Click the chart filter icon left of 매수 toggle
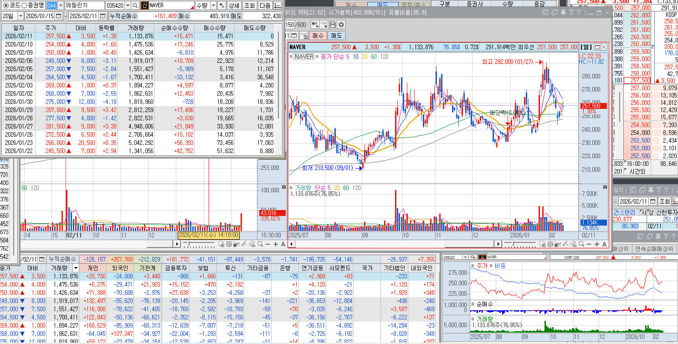This screenshot has width=678, height=344. pyautogui.click(x=304, y=36)
